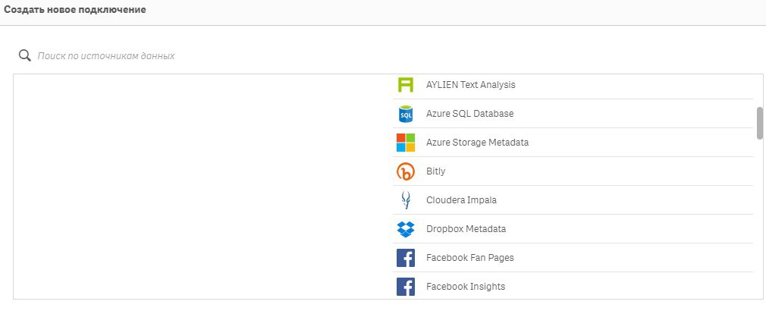The image size is (766, 314).
Task: Click the magnifying glass search icon
Action: click(25, 55)
